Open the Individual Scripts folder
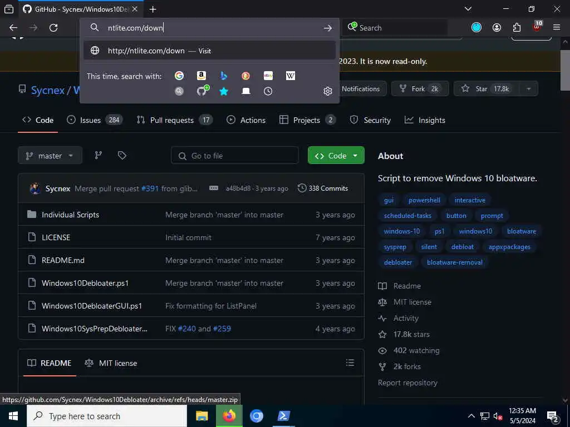 click(x=70, y=215)
